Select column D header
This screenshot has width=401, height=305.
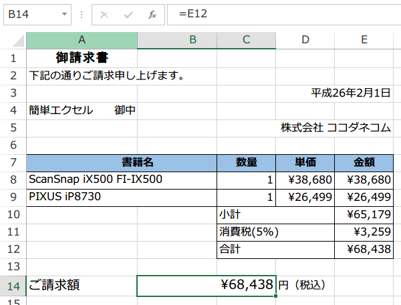pyautogui.click(x=305, y=40)
